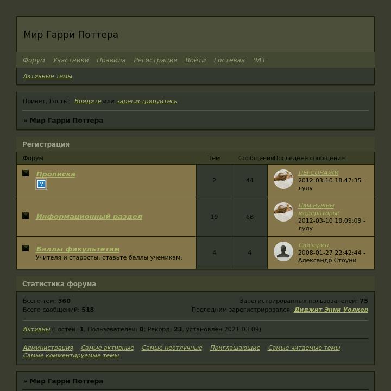The image size is (391, 391).
Task: Click the blue question mark image under Прописка
Action: tap(41, 184)
